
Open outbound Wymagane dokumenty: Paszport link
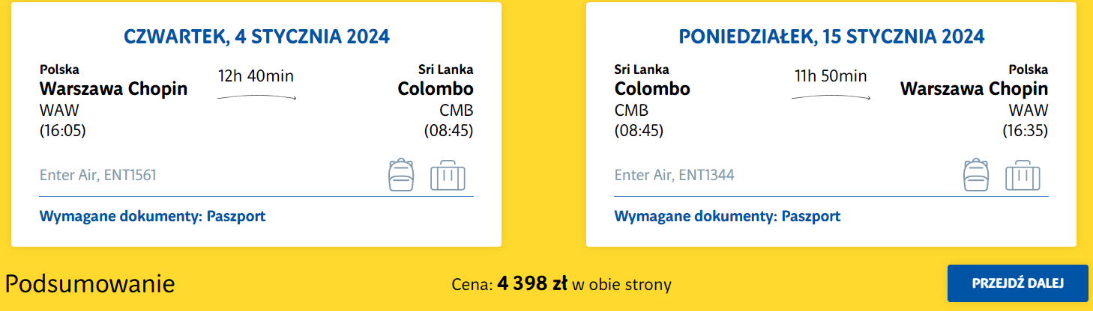pyautogui.click(x=152, y=217)
